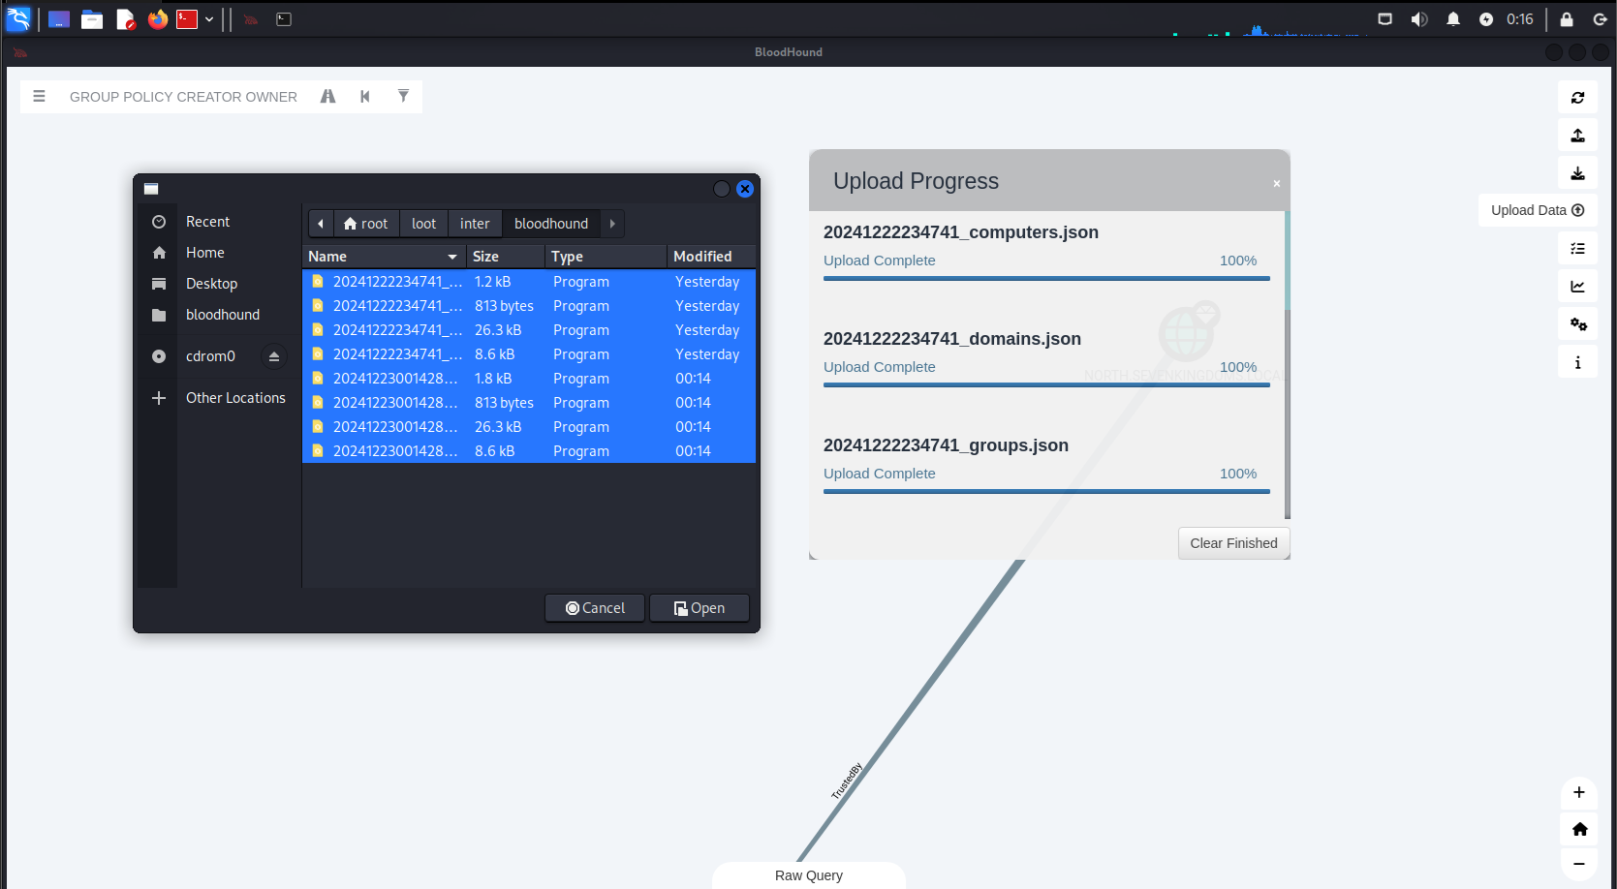Reset graph view with home icon

pos(1579,829)
